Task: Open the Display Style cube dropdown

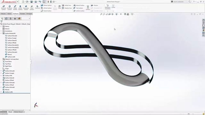Action: (x=117, y=14)
